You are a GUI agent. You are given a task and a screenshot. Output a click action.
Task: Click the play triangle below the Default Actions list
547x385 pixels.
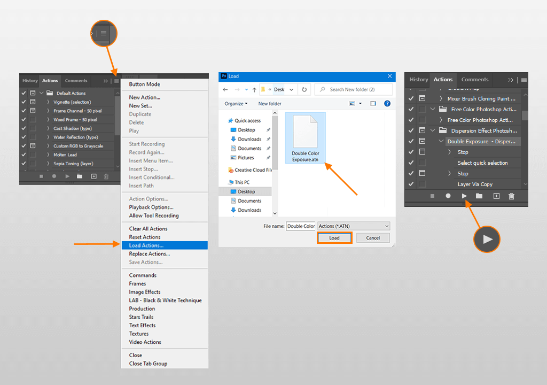pos(67,176)
